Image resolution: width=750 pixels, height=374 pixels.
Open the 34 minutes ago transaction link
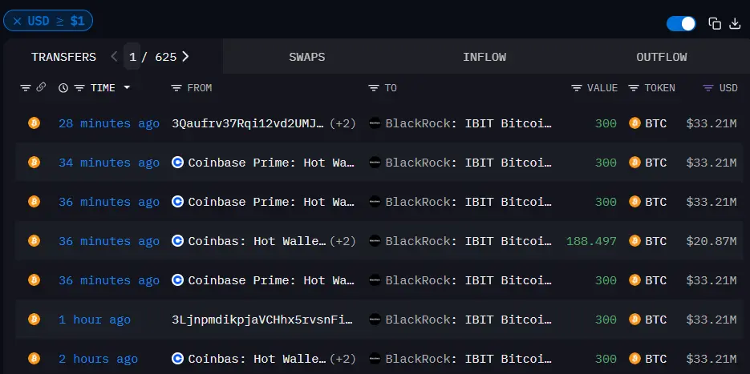pos(109,163)
